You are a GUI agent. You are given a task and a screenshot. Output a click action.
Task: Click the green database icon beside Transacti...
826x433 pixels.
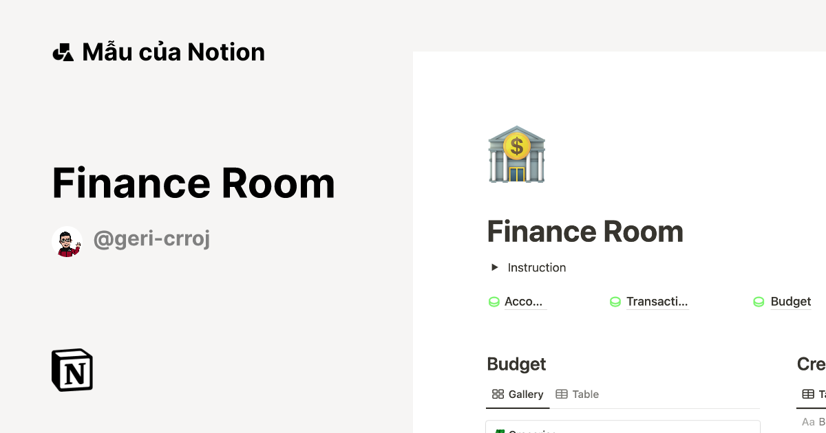tap(615, 301)
